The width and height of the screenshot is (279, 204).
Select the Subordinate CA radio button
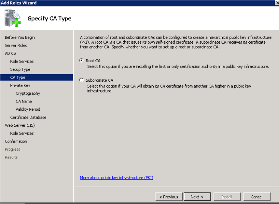click(x=81, y=80)
